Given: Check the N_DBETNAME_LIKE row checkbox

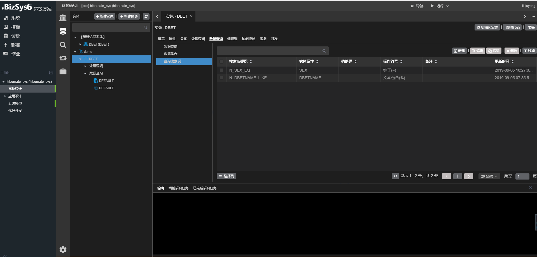Looking at the screenshot, I should [221, 78].
